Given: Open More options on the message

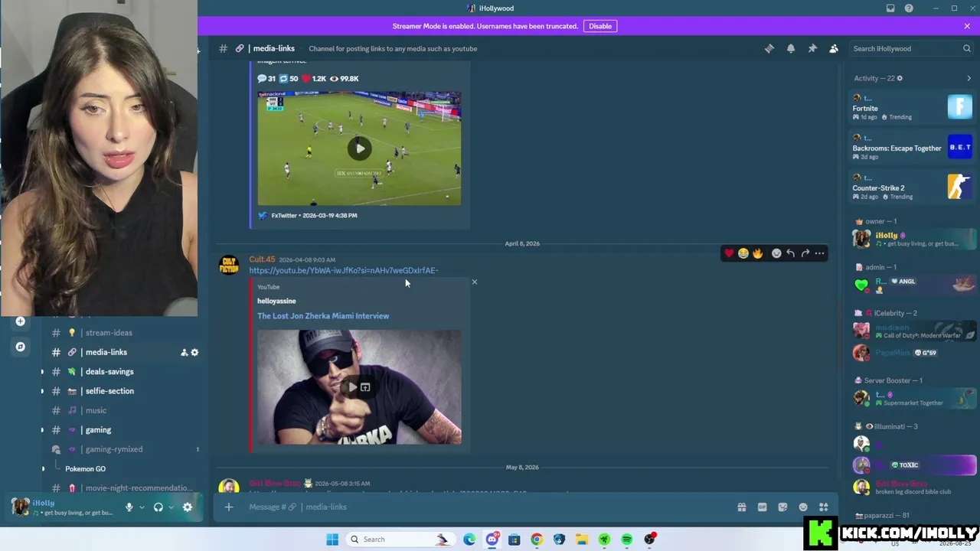Looking at the screenshot, I should [820, 253].
